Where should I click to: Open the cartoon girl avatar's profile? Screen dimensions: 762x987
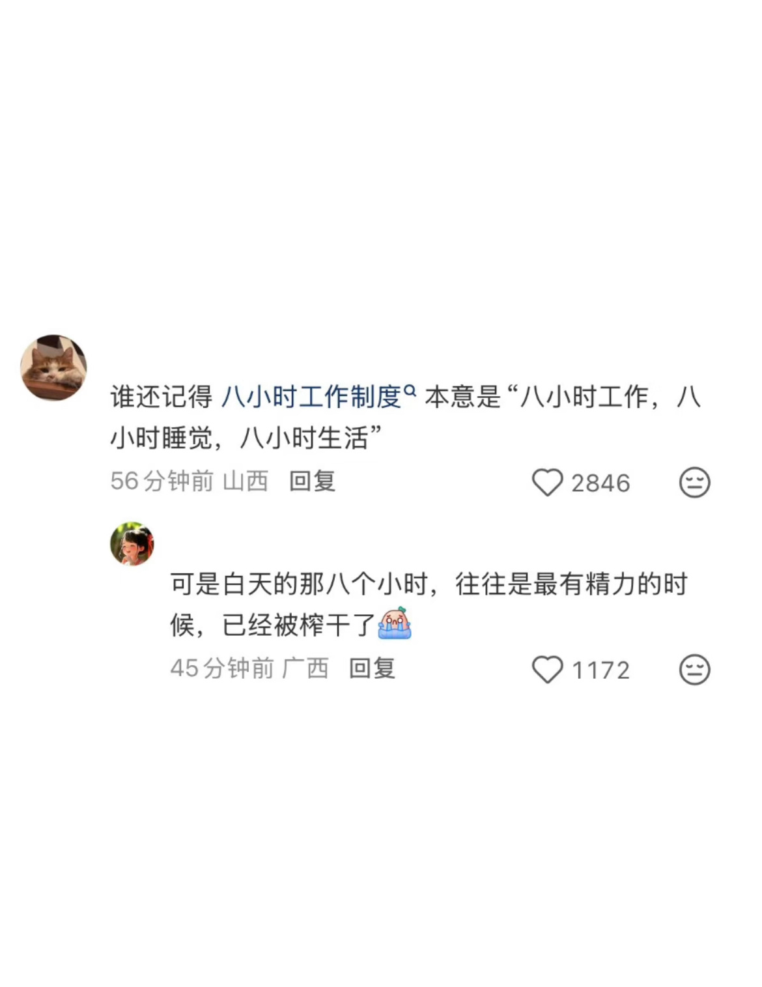[x=132, y=543]
